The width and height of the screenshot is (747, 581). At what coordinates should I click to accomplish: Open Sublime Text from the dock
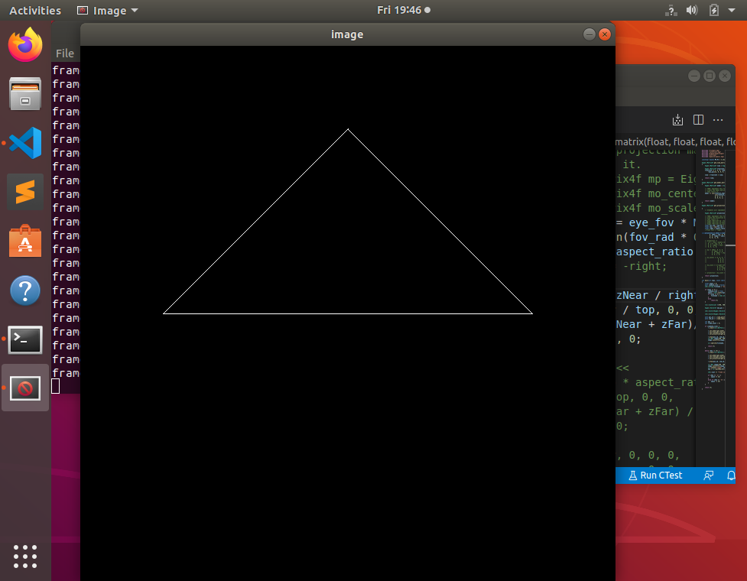pyautogui.click(x=25, y=192)
